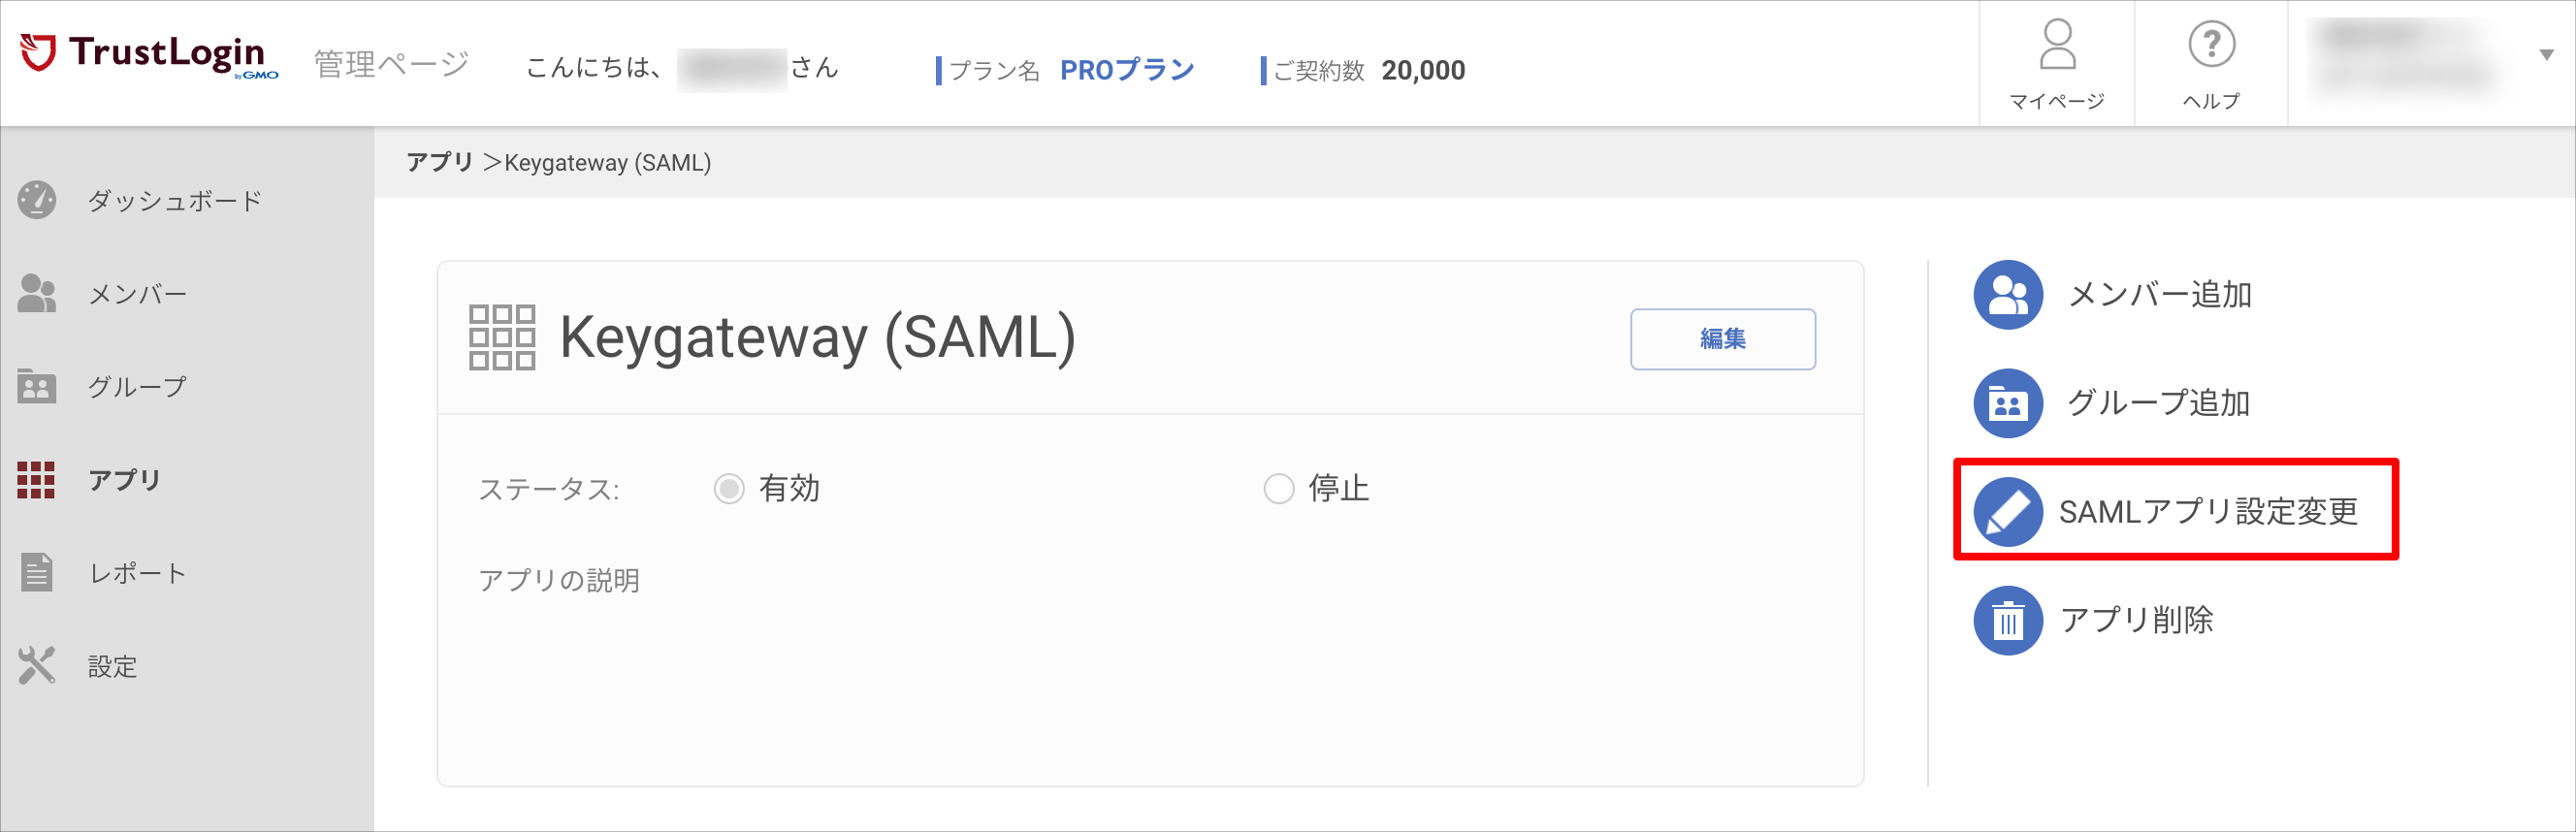Open マイページ user profile icon

pyautogui.click(x=2058, y=45)
